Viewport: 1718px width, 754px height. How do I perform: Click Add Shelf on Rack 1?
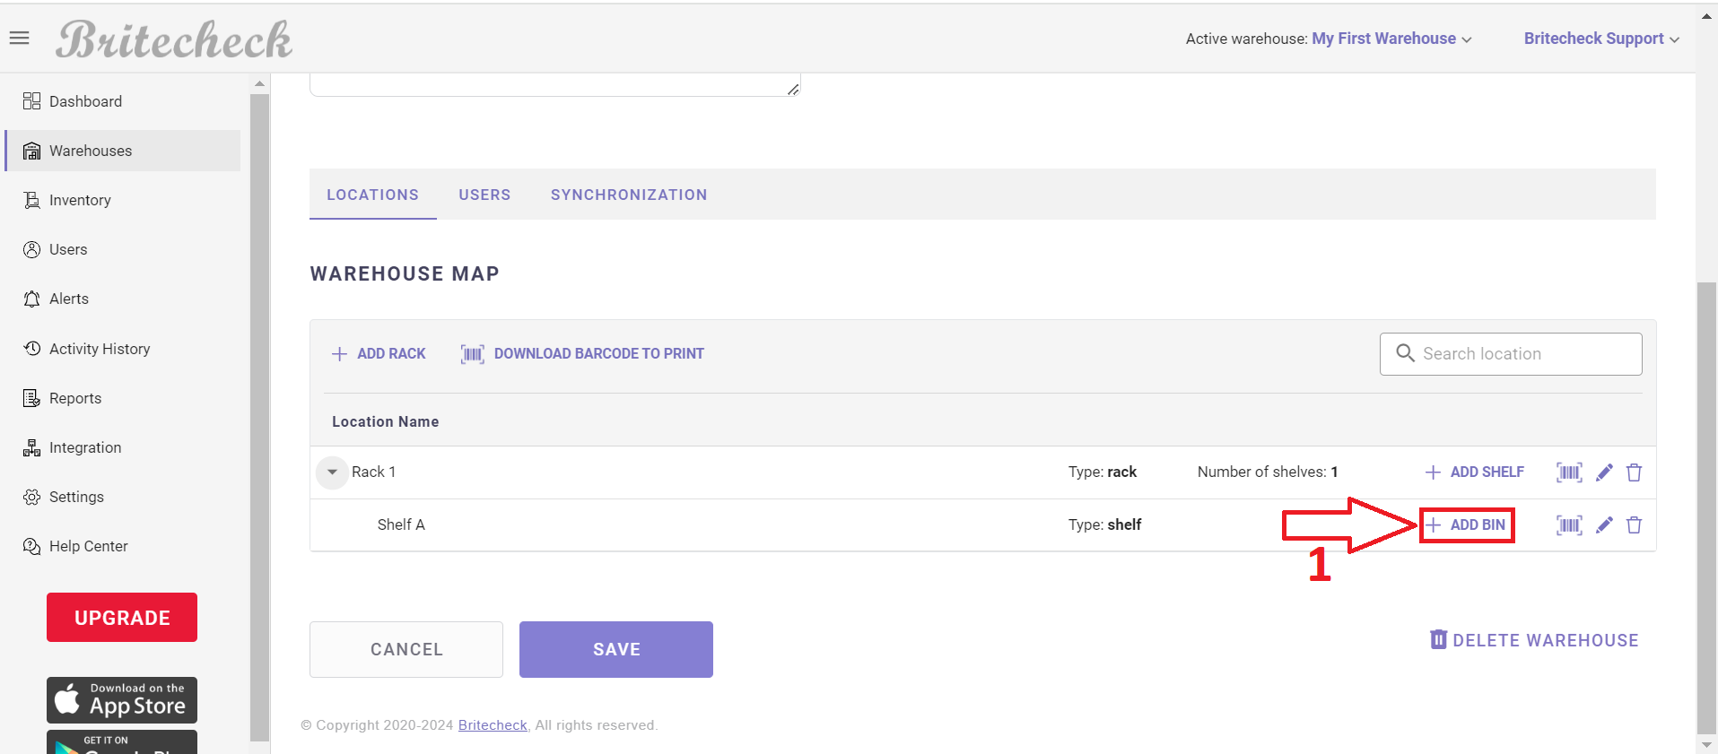pyautogui.click(x=1475, y=472)
